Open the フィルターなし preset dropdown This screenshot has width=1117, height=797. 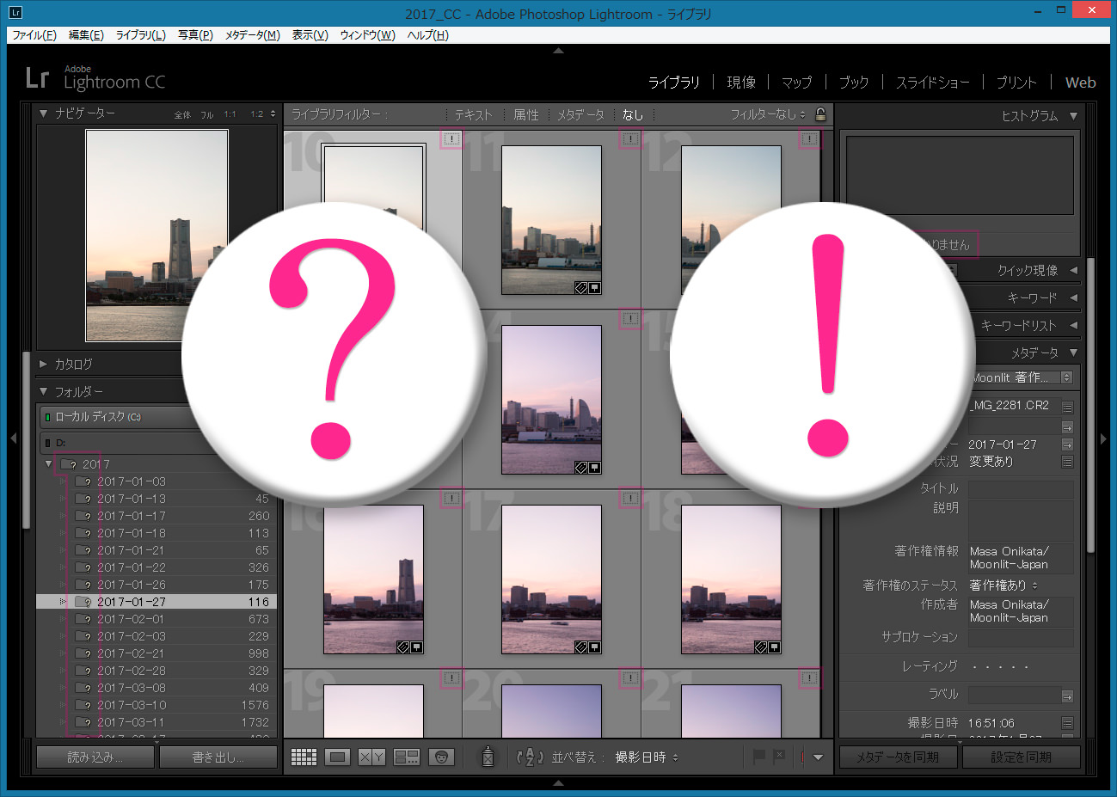(x=768, y=114)
